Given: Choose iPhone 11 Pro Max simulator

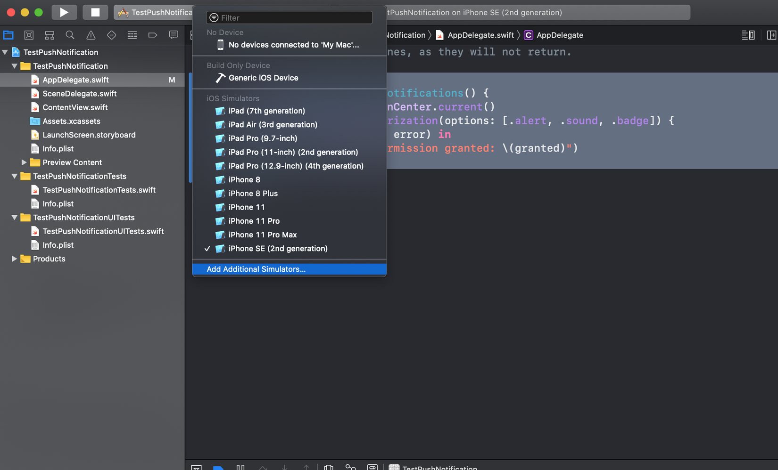Looking at the screenshot, I should point(262,235).
